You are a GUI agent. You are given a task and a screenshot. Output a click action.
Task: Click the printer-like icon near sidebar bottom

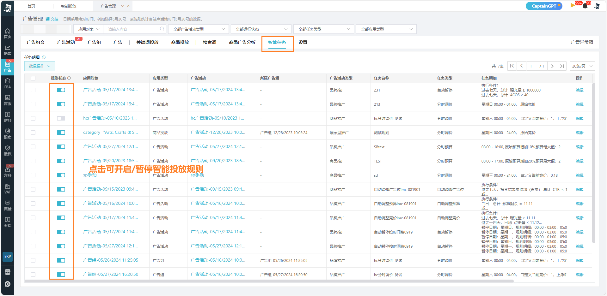pyautogui.click(x=8, y=272)
